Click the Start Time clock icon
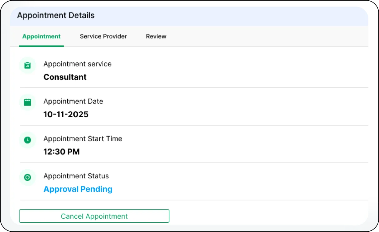 coord(27,140)
